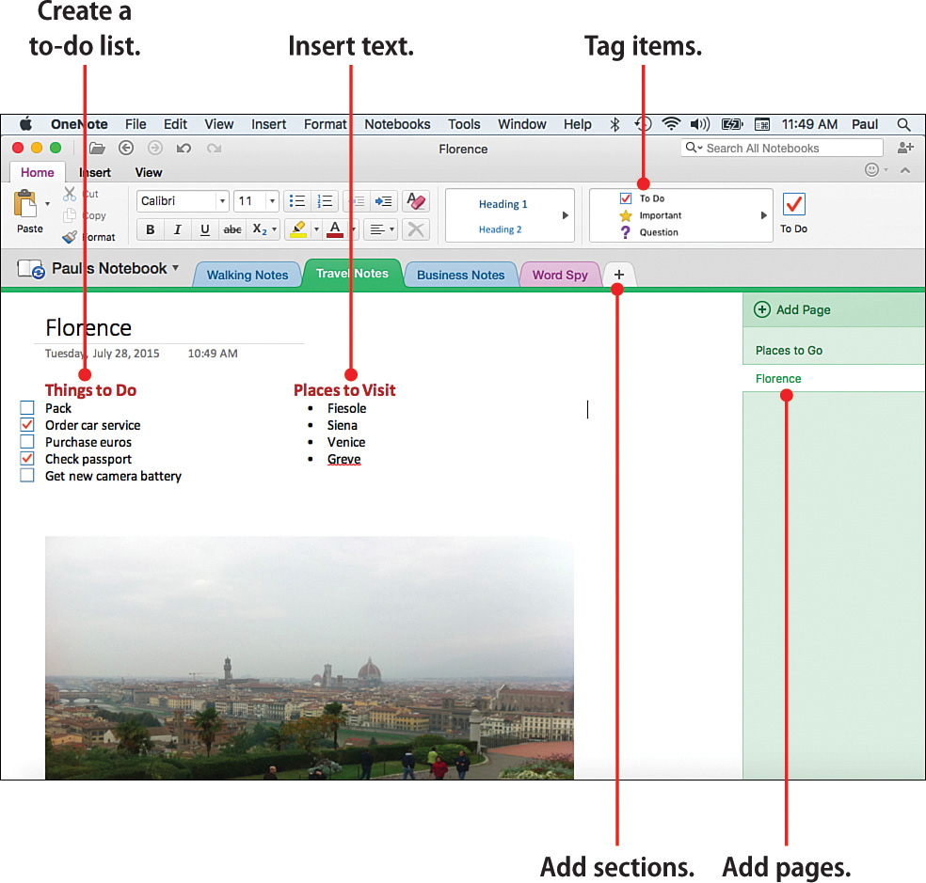Switch to the Insert ribbon tab

(95, 172)
